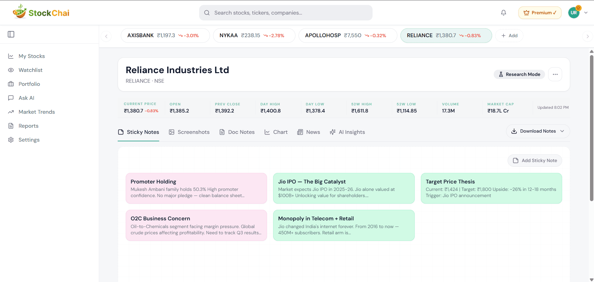Collapse the sidebar panel

click(11, 34)
